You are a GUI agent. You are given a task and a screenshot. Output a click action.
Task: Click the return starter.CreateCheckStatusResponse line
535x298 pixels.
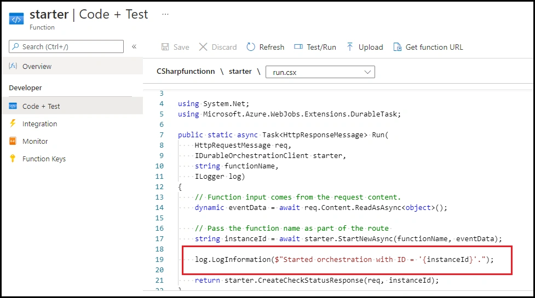(317, 281)
